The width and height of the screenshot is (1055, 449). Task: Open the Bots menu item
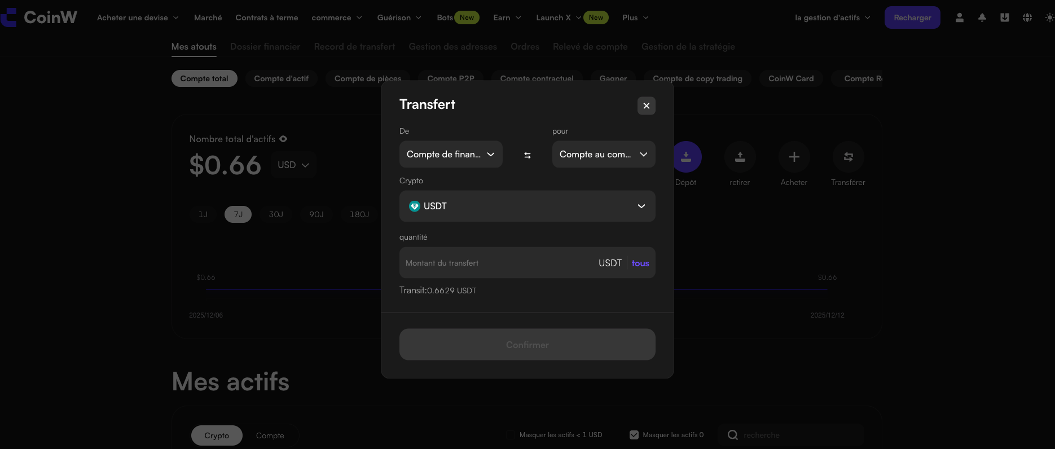(445, 17)
